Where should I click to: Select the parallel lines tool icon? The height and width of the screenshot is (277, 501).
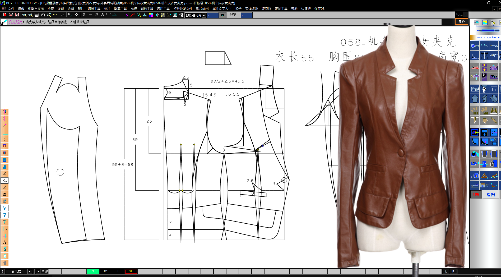(120, 15)
